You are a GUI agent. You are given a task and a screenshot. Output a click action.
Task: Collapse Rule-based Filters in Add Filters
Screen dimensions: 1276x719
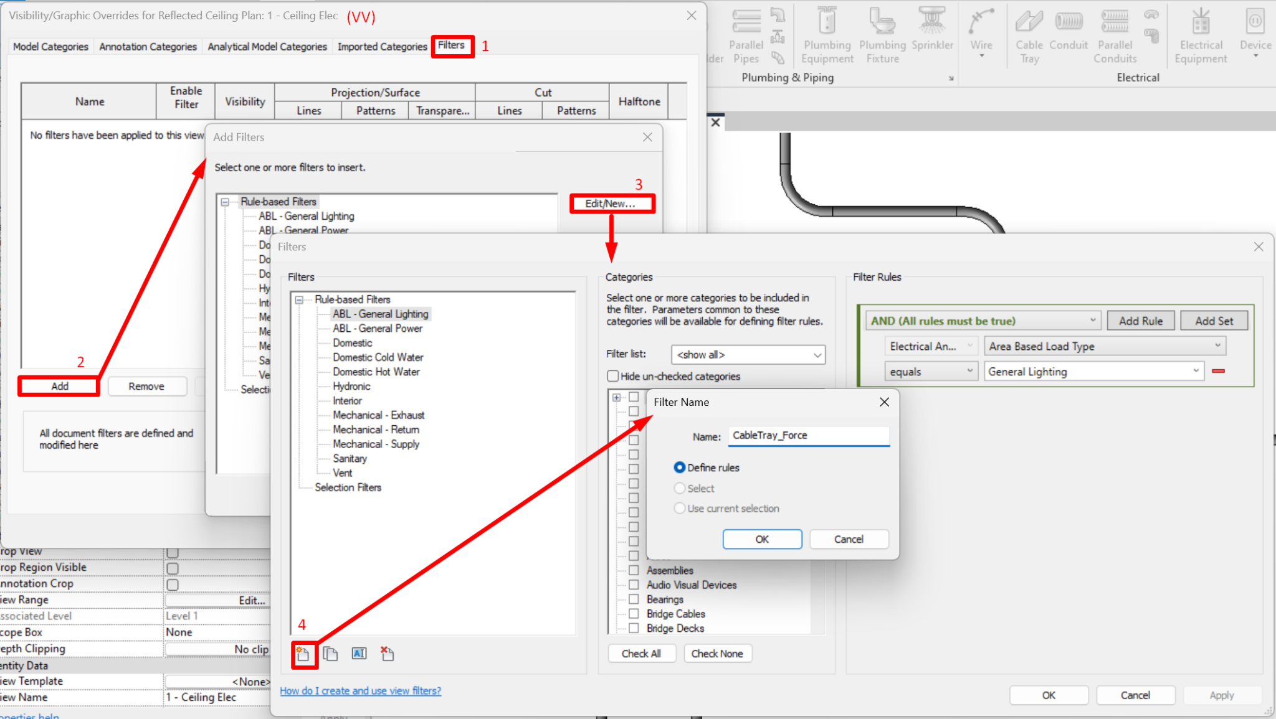(225, 202)
